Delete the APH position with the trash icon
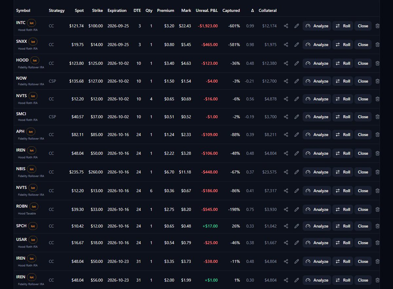 (x=377, y=135)
